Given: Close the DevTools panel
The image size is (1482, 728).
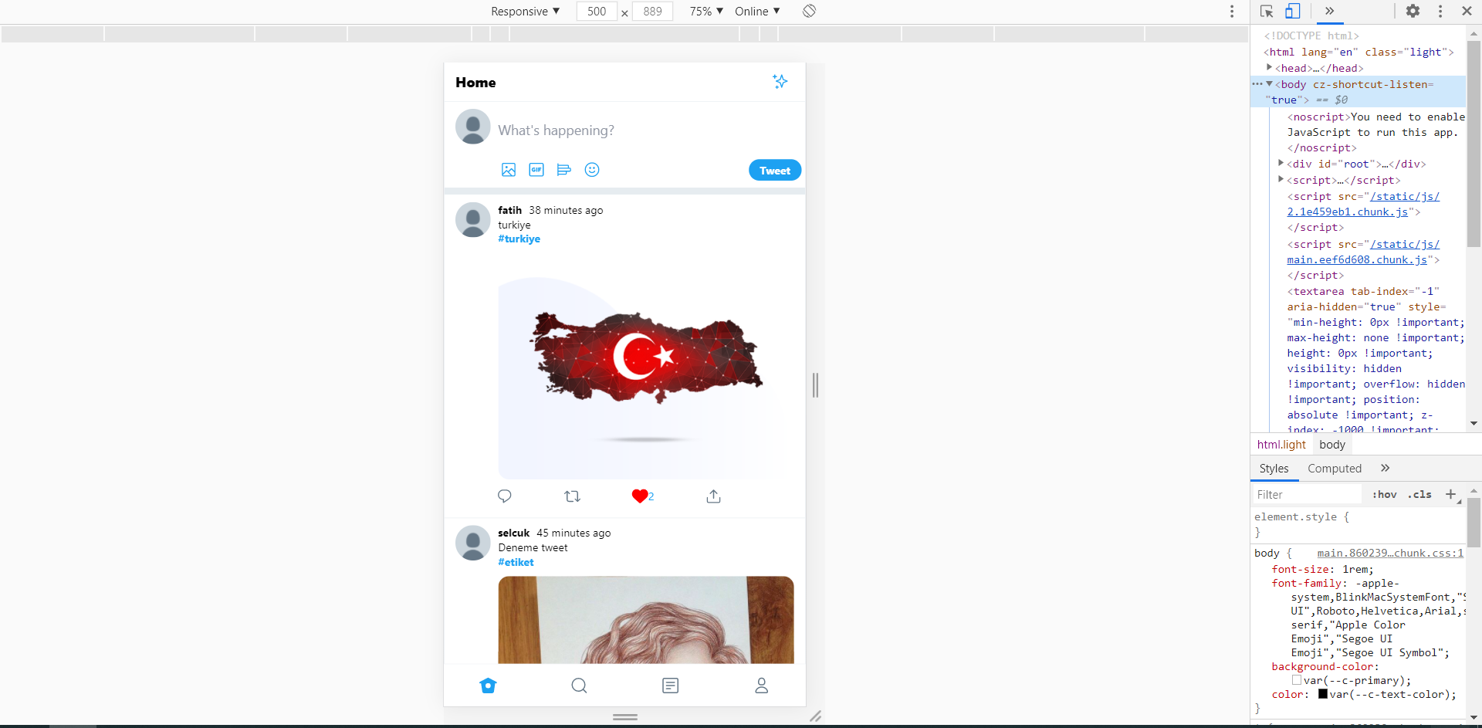Looking at the screenshot, I should click(x=1467, y=11).
